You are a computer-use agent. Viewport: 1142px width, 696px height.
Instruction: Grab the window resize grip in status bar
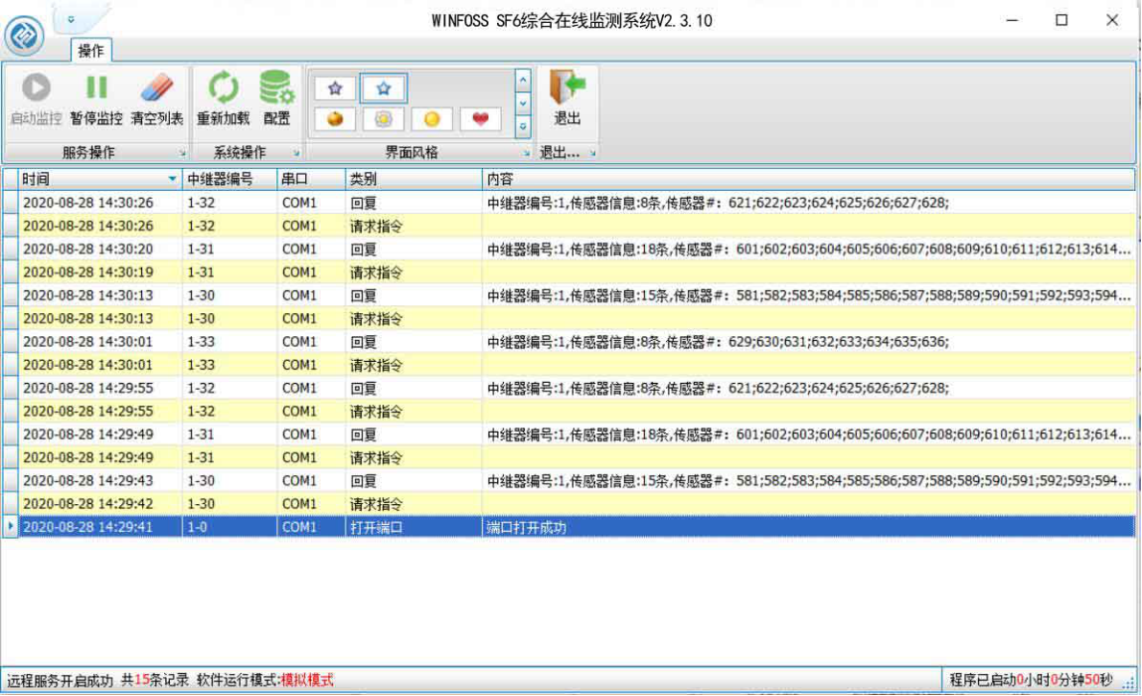1129,683
